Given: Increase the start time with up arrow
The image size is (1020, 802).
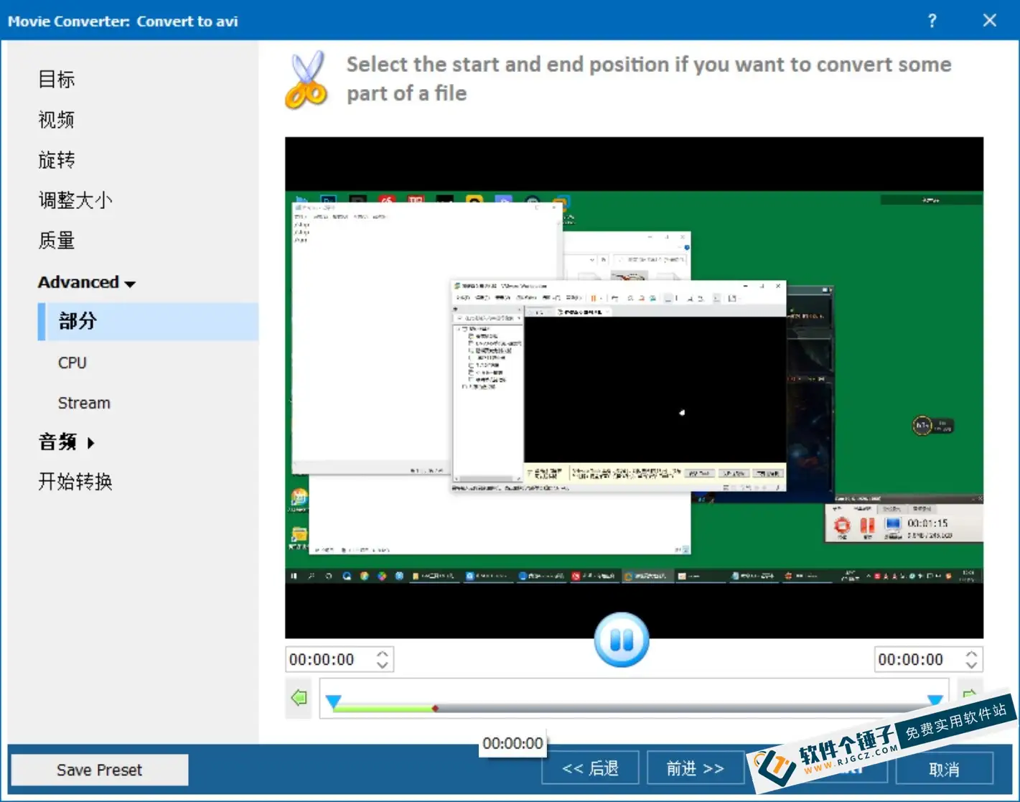Looking at the screenshot, I should click(383, 653).
